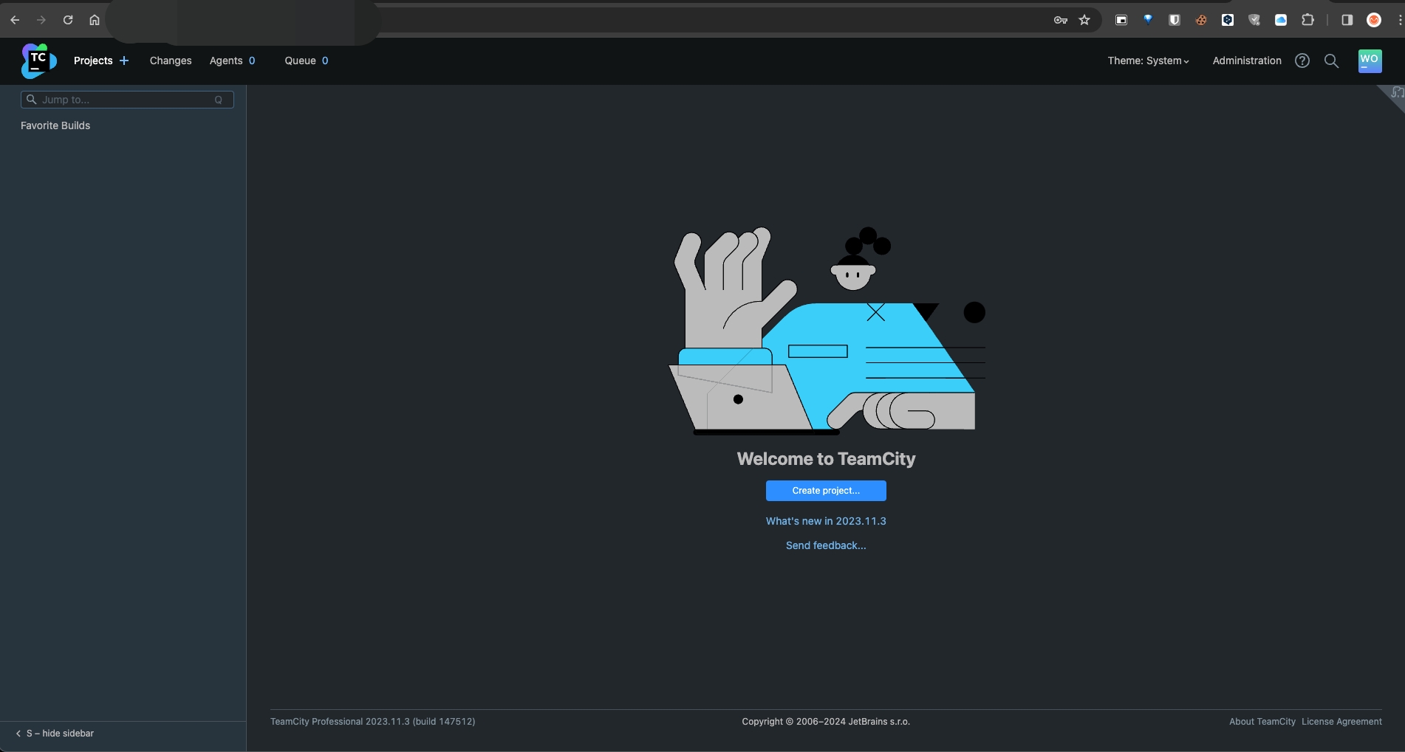This screenshot has width=1405, height=752.
Task: Add a new project with the plus icon
Action: point(124,61)
